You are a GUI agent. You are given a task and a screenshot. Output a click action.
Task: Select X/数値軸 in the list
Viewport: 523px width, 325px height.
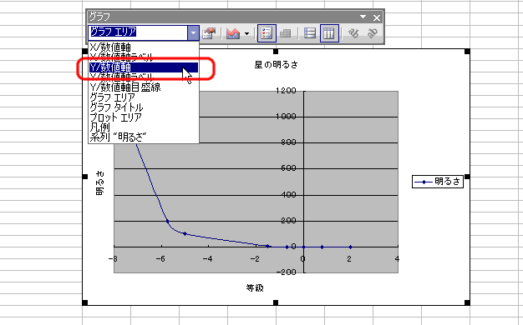[144, 47]
